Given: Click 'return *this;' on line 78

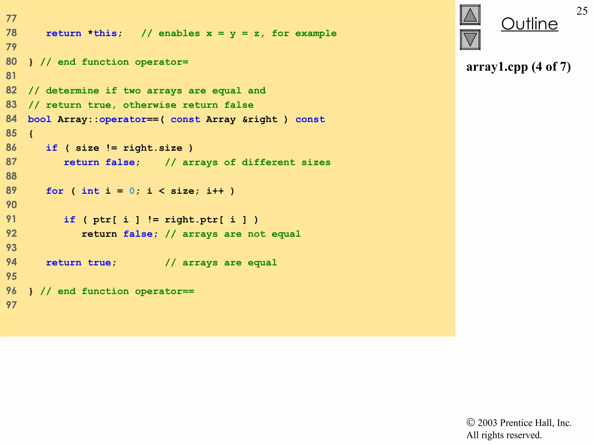Looking at the screenshot, I should pos(84,33).
